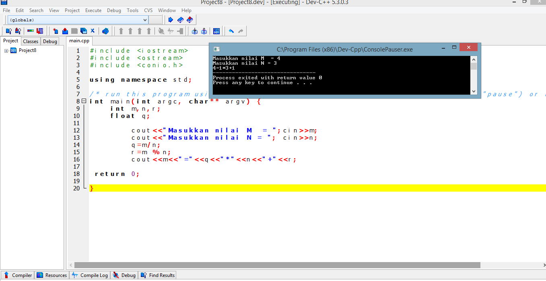546x281 pixels.
Task: Close the ConsolePauser console window
Action: [x=468, y=47]
